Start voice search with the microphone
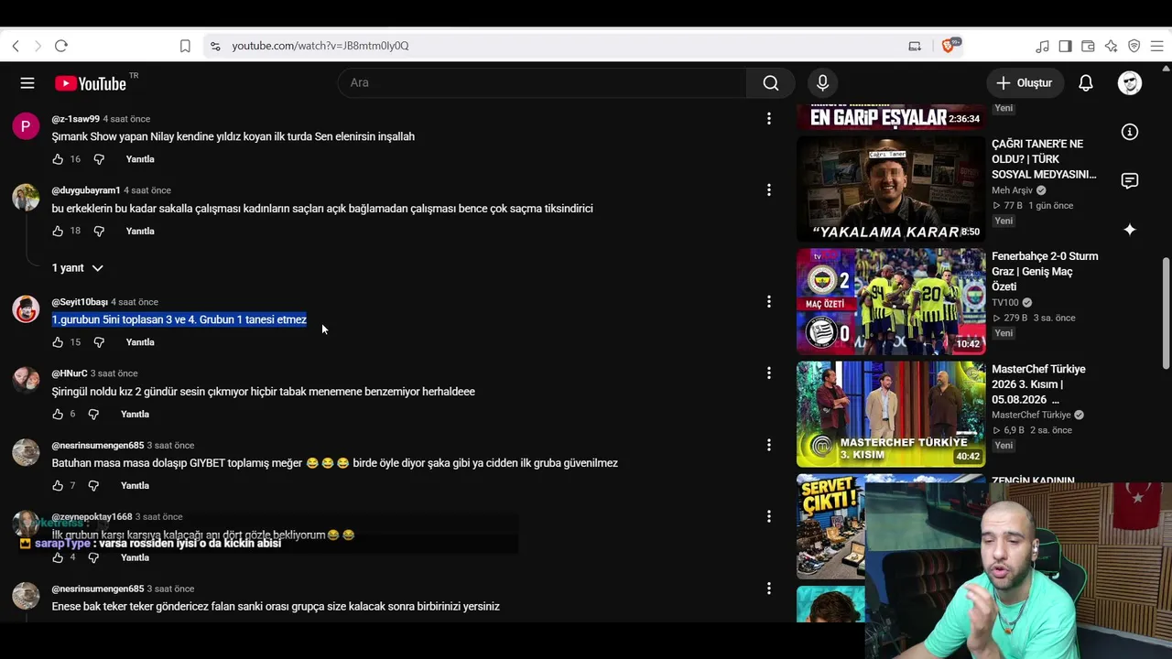 tap(822, 83)
